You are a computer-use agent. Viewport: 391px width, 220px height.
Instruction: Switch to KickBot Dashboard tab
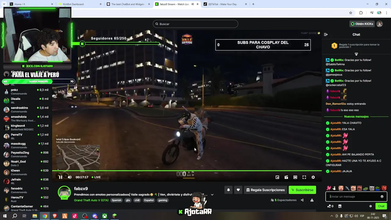point(80,4)
